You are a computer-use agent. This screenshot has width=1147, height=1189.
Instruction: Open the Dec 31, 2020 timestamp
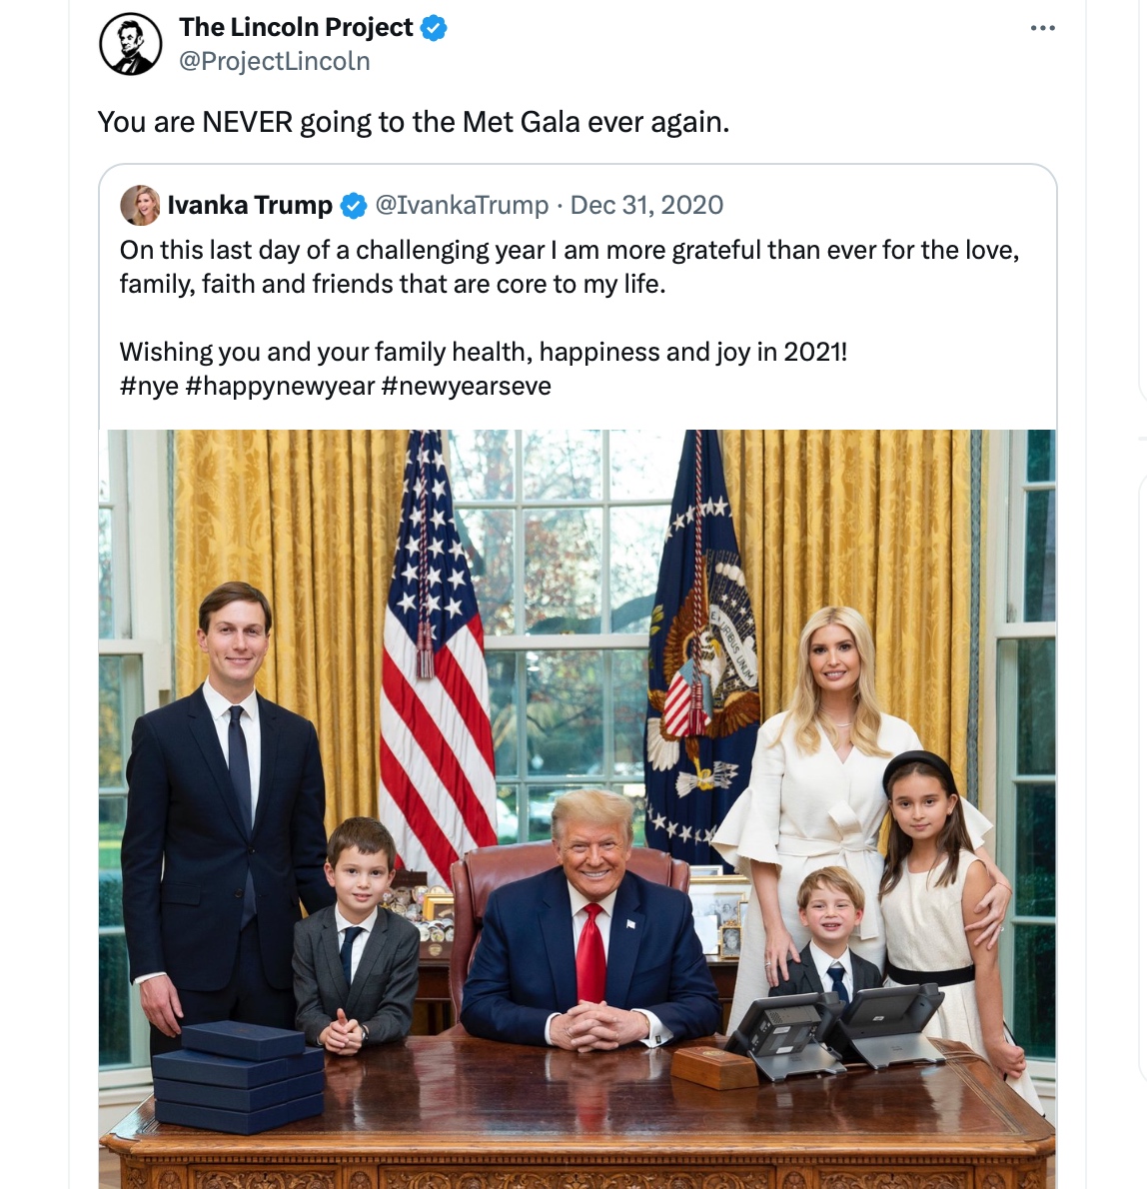click(x=646, y=205)
